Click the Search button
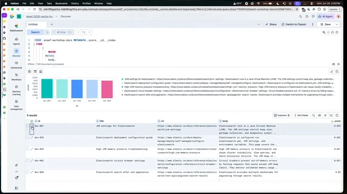 (35, 32)
